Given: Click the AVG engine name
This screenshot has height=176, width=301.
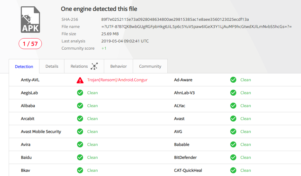Looking at the screenshot, I should pyautogui.click(x=178, y=131).
